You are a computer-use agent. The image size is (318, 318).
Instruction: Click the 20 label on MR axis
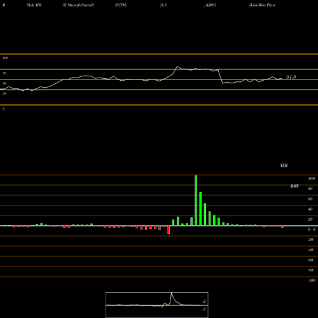click(310, 219)
